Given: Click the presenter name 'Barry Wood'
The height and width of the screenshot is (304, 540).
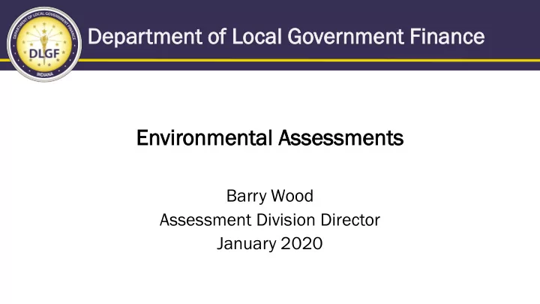Looking at the screenshot, I should point(270,196).
